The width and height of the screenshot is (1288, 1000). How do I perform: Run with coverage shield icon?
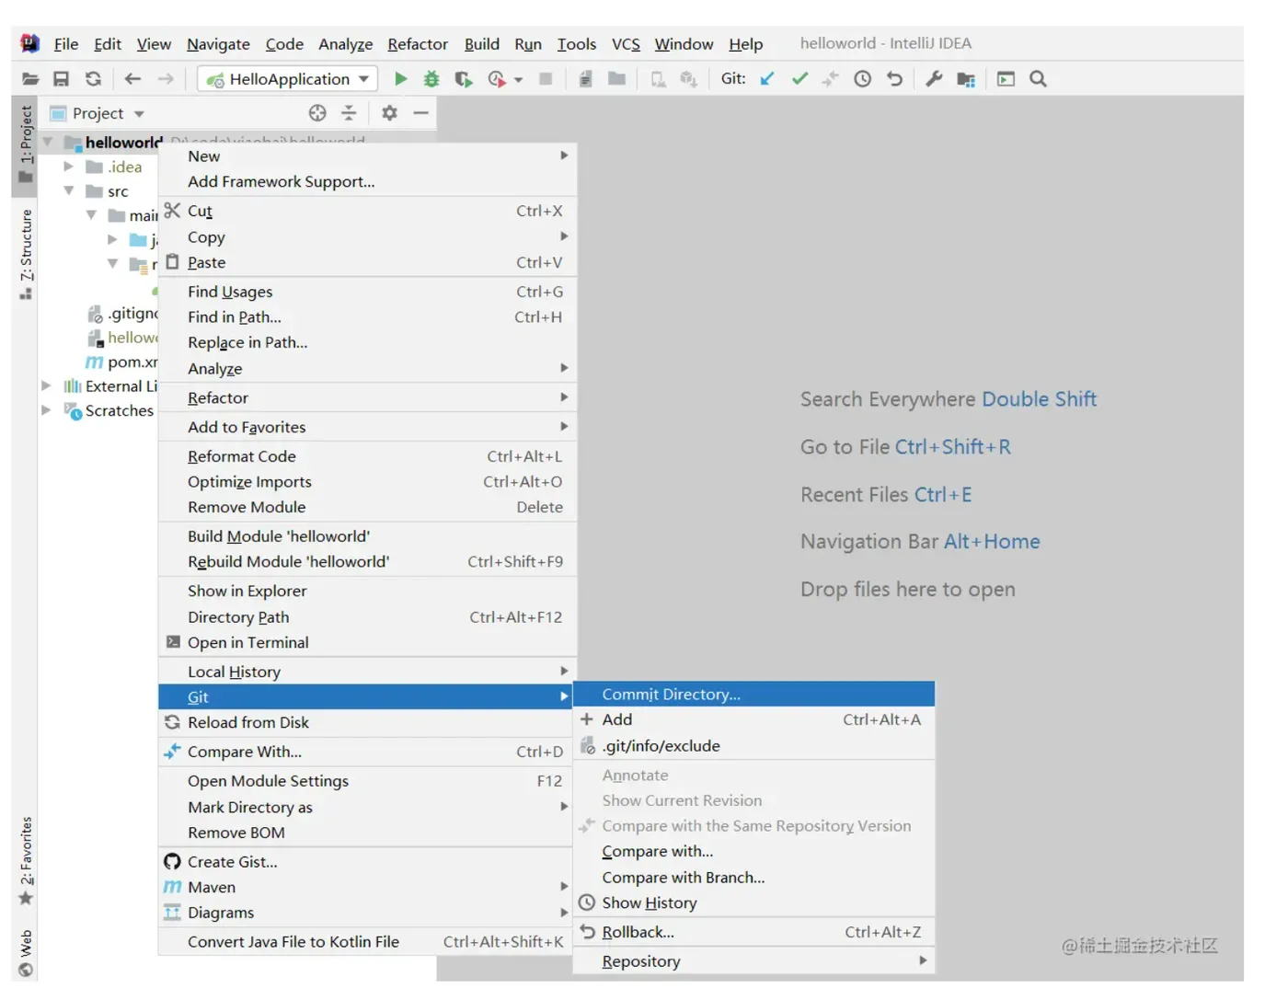point(464,79)
